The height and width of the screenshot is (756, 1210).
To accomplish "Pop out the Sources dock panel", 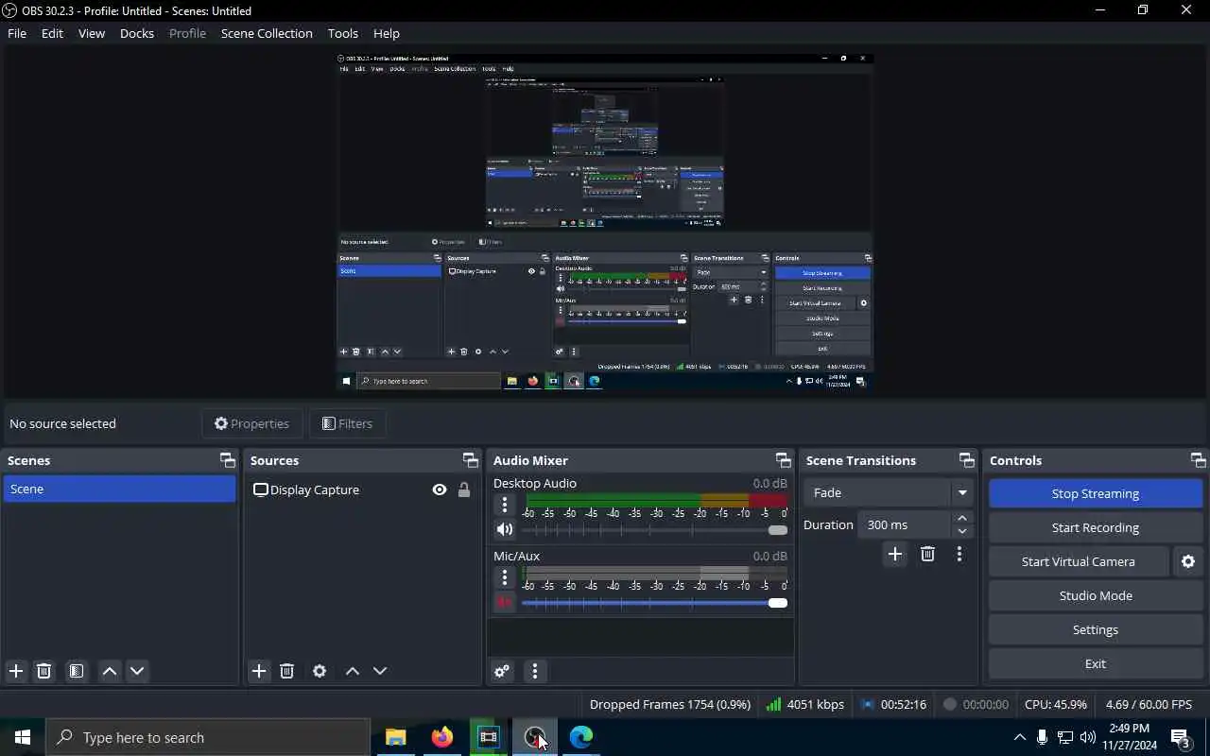I will coord(471,460).
